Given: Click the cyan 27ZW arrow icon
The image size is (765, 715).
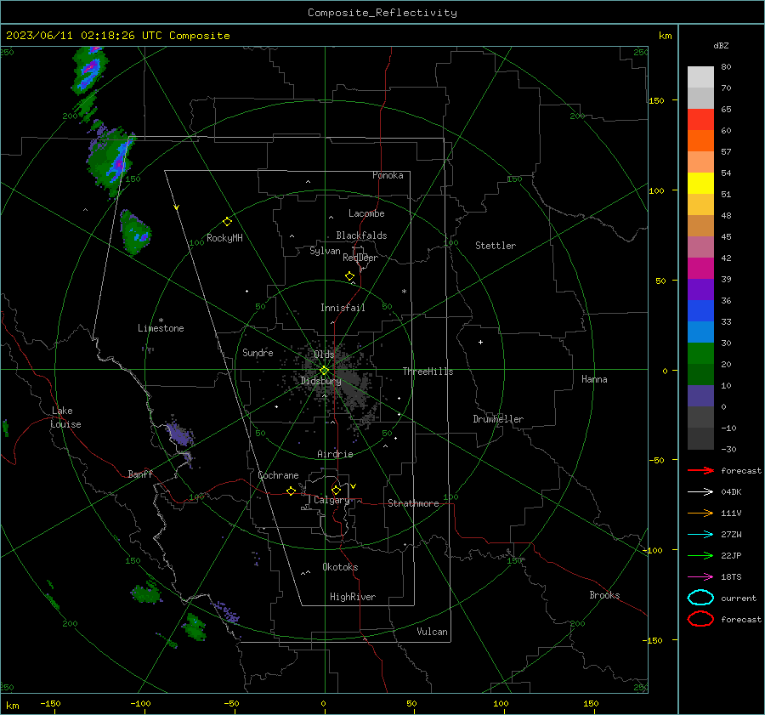Looking at the screenshot, I should coord(700,535).
